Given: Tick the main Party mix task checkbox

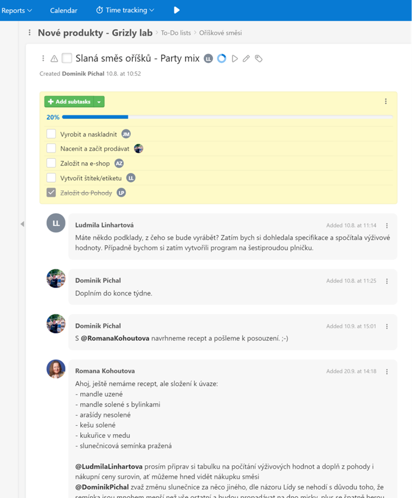Looking at the screenshot, I should point(67,59).
